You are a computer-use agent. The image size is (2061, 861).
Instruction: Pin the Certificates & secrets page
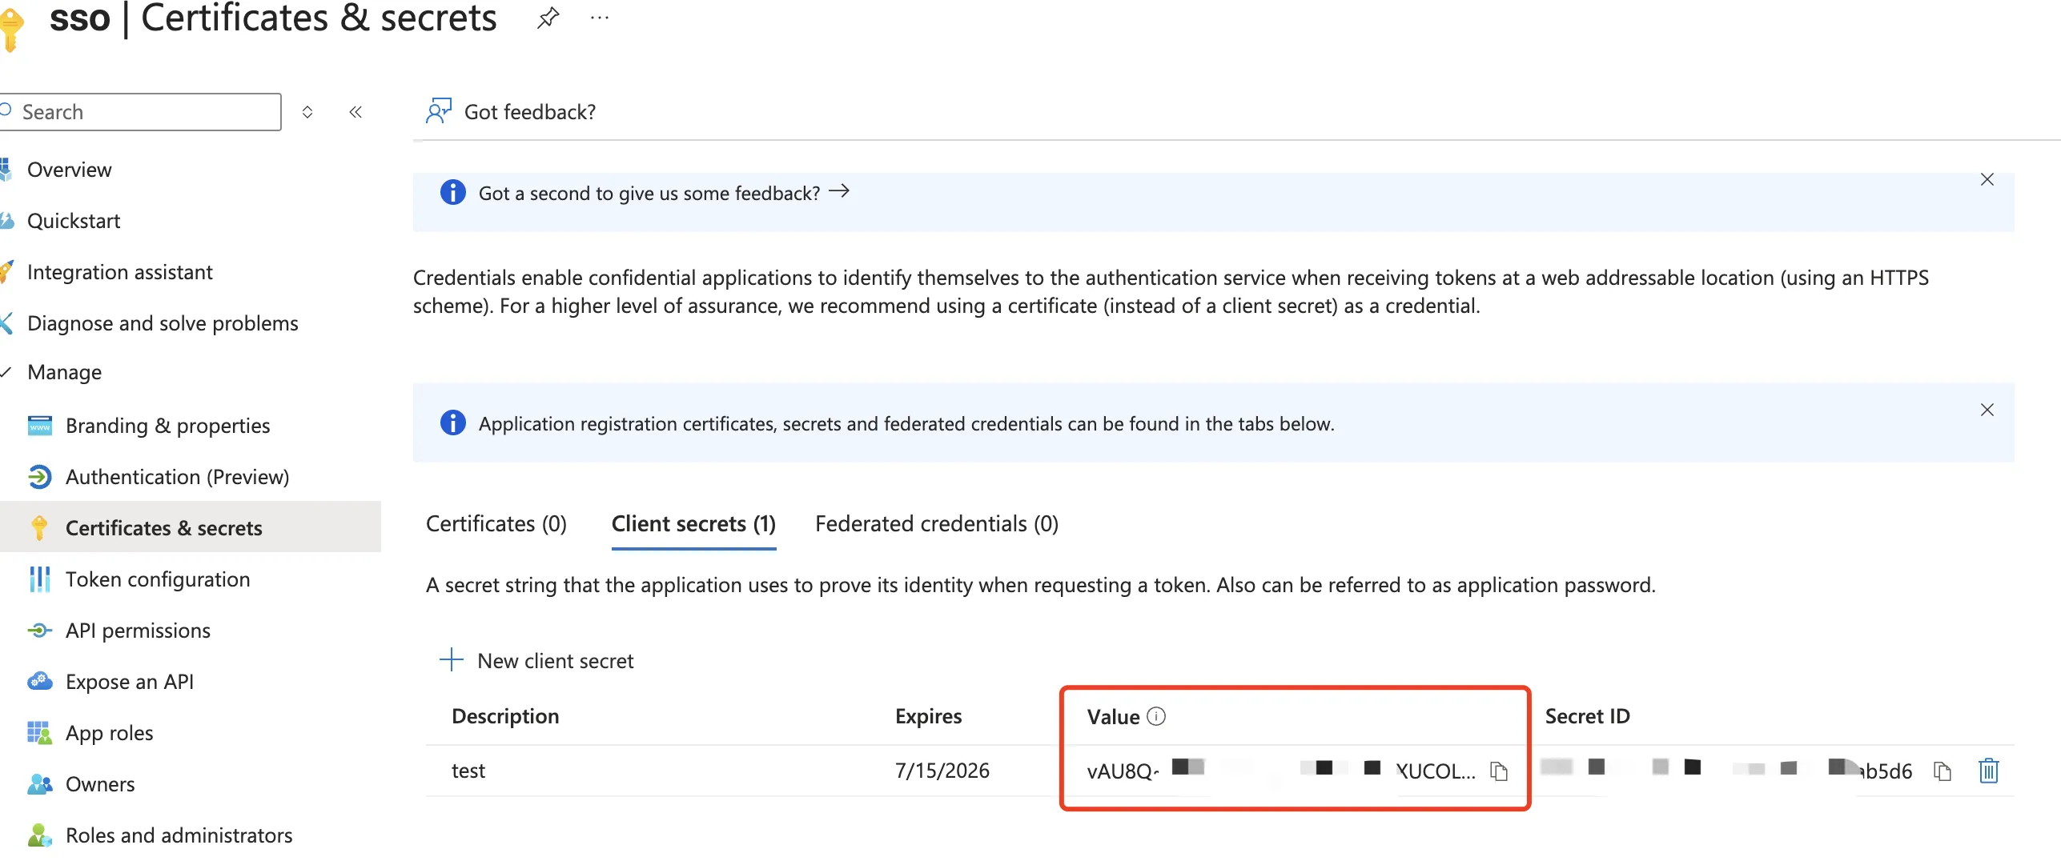tap(548, 18)
